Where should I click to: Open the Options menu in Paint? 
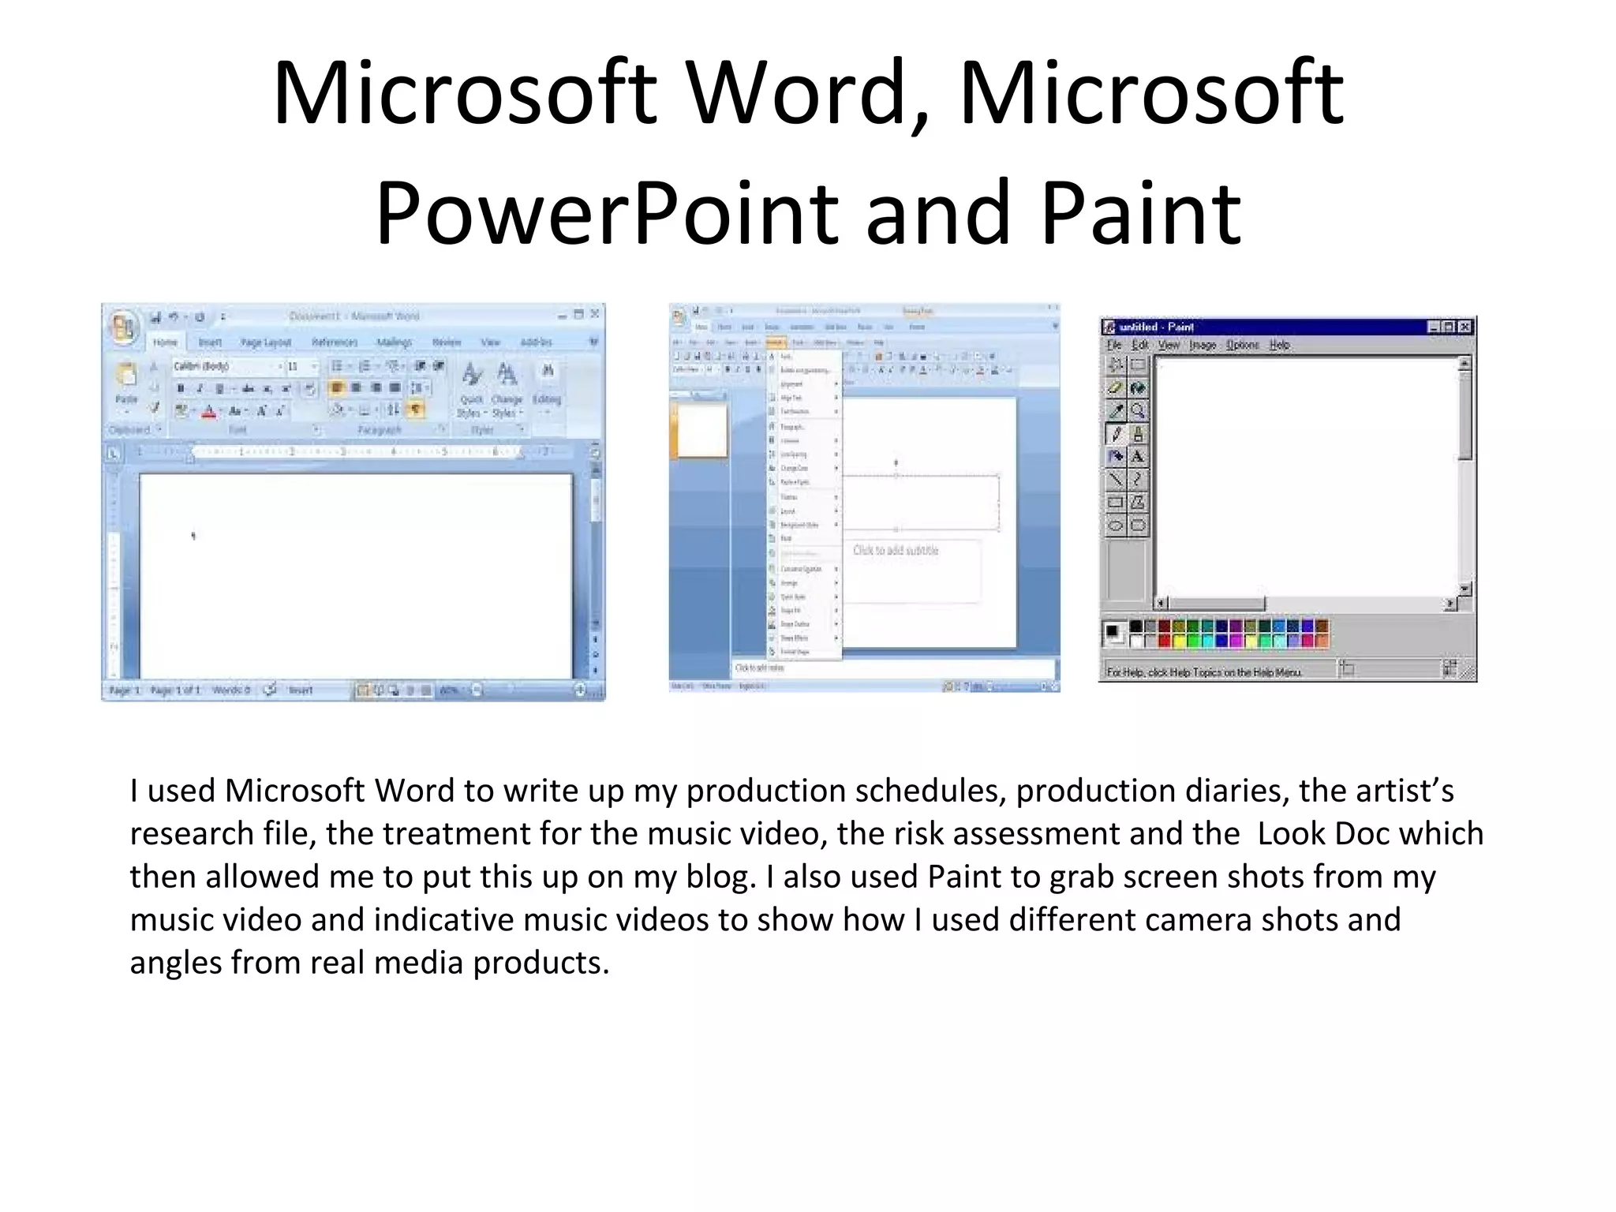[1242, 345]
